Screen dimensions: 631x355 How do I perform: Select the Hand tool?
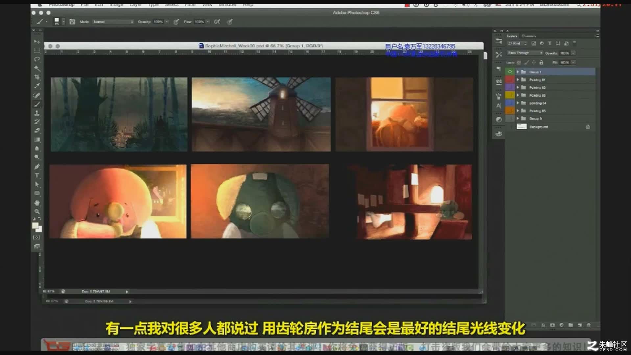point(37,203)
